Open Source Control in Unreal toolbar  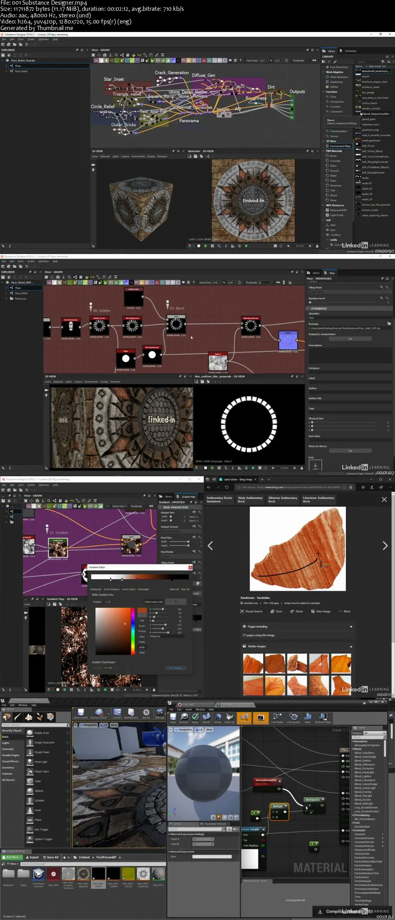[99, 713]
